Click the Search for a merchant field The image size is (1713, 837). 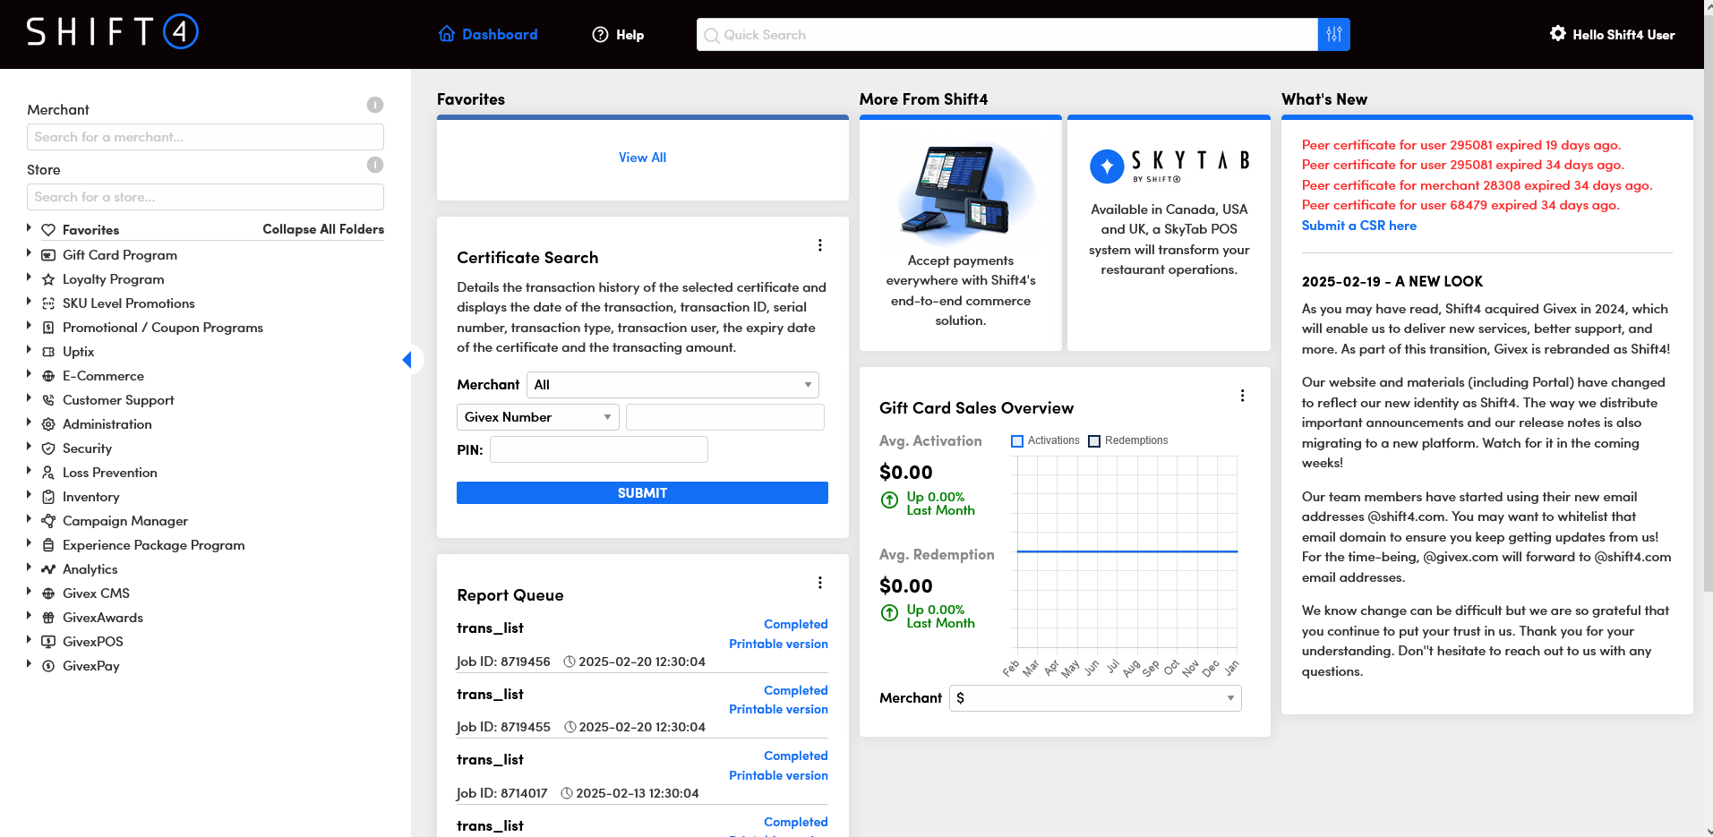(x=205, y=137)
